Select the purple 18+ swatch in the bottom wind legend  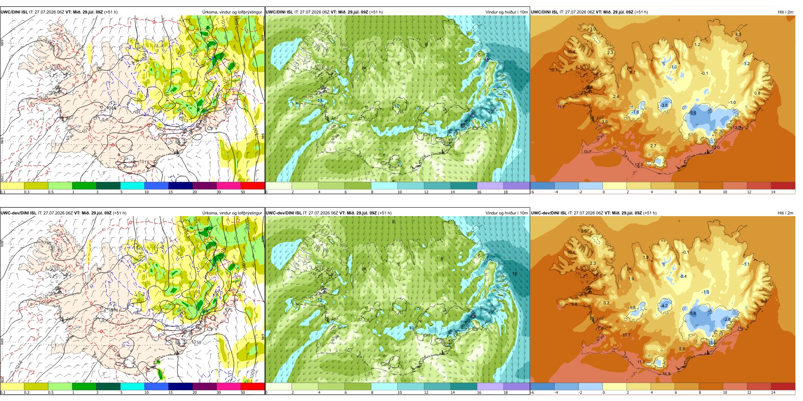516,386
